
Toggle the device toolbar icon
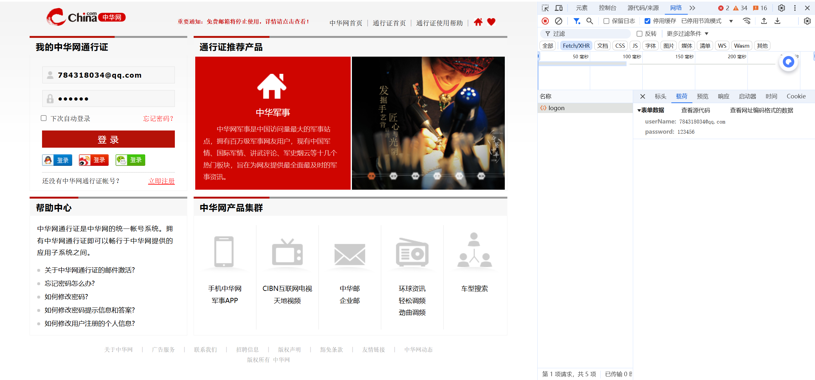click(559, 8)
